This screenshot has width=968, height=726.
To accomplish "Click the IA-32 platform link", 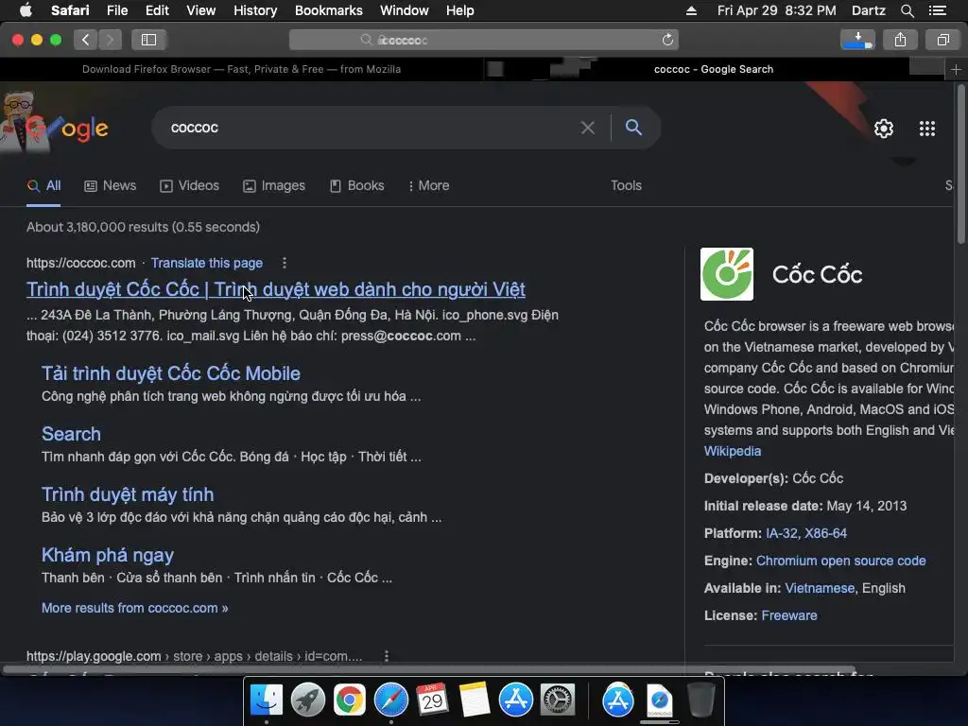I will click(x=782, y=533).
